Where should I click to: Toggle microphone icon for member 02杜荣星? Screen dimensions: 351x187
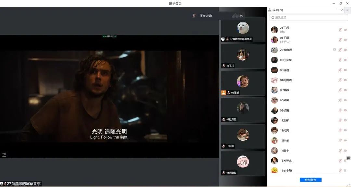coord(340,60)
